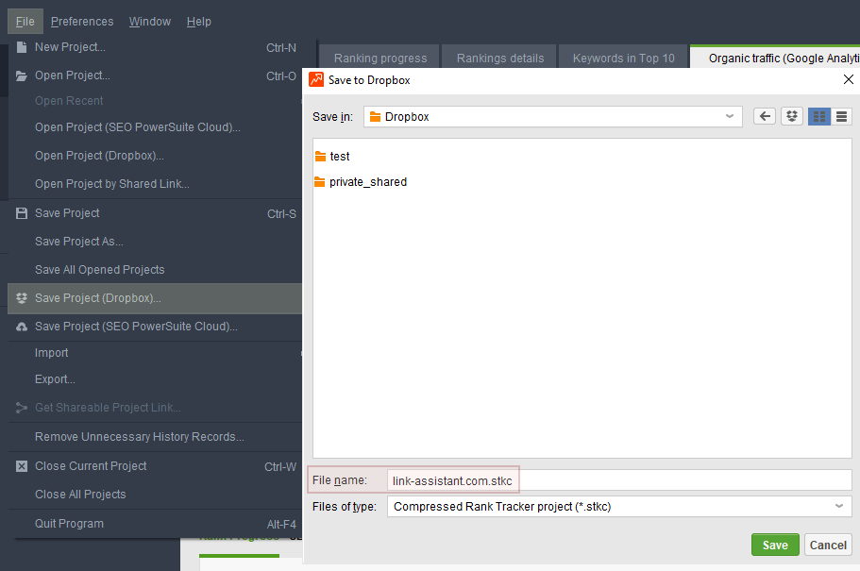Click the Rank Tracker logo in dialog title
This screenshot has height=571, width=860.
[316, 79]
